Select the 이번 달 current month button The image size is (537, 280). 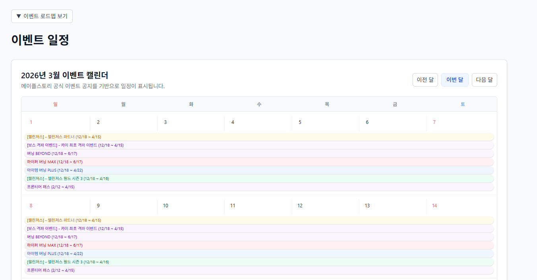(x=454, y=79)
